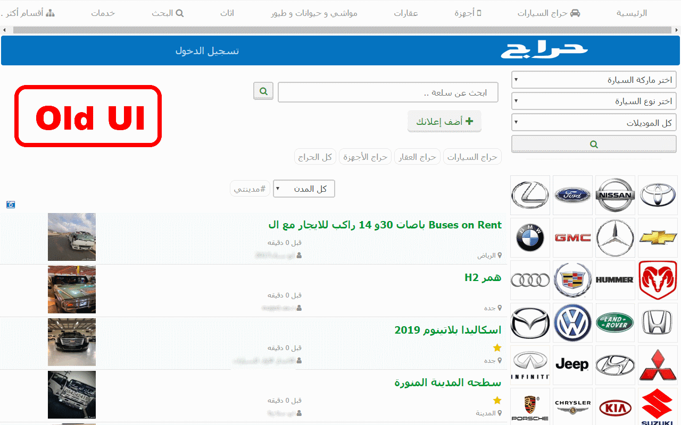Open the خدمات menu item
The width and height of the screenshot is (681, 425).
click(x=103, y=13)
